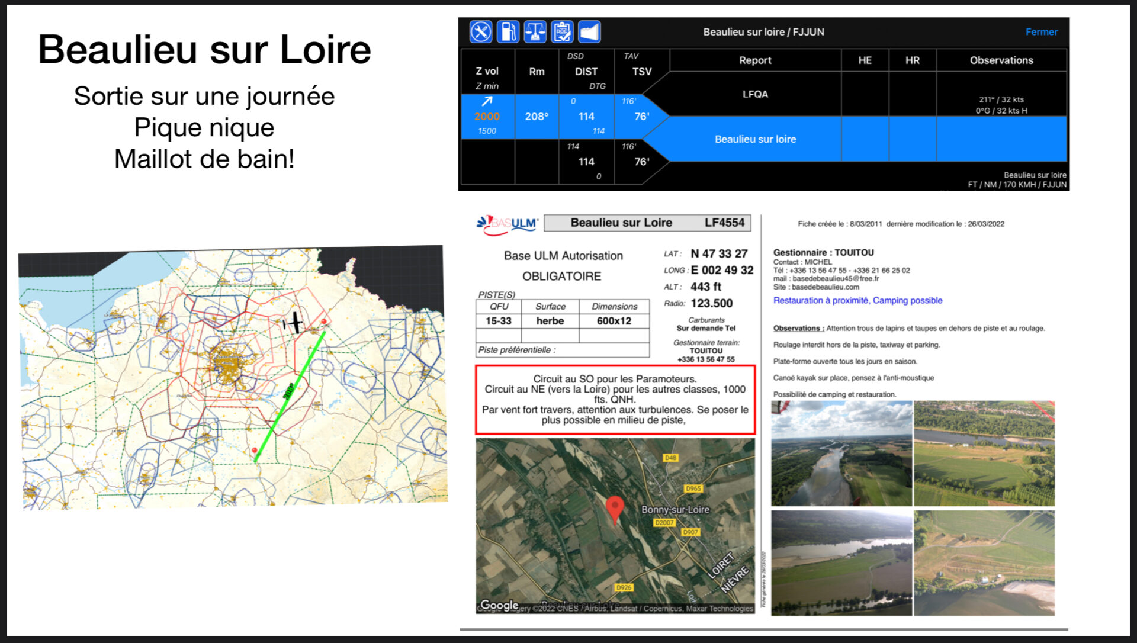Image resolution: width=1137 pixels, height=643 pixels.
Task: Click the climb arrow in the Z vol cell
Action: [x=487, y=101]
